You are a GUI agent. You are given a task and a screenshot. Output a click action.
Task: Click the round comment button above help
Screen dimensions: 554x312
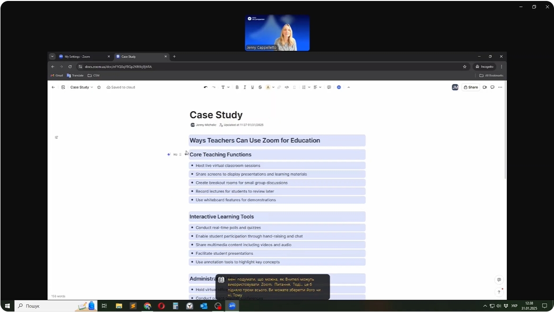coord(499,280)
